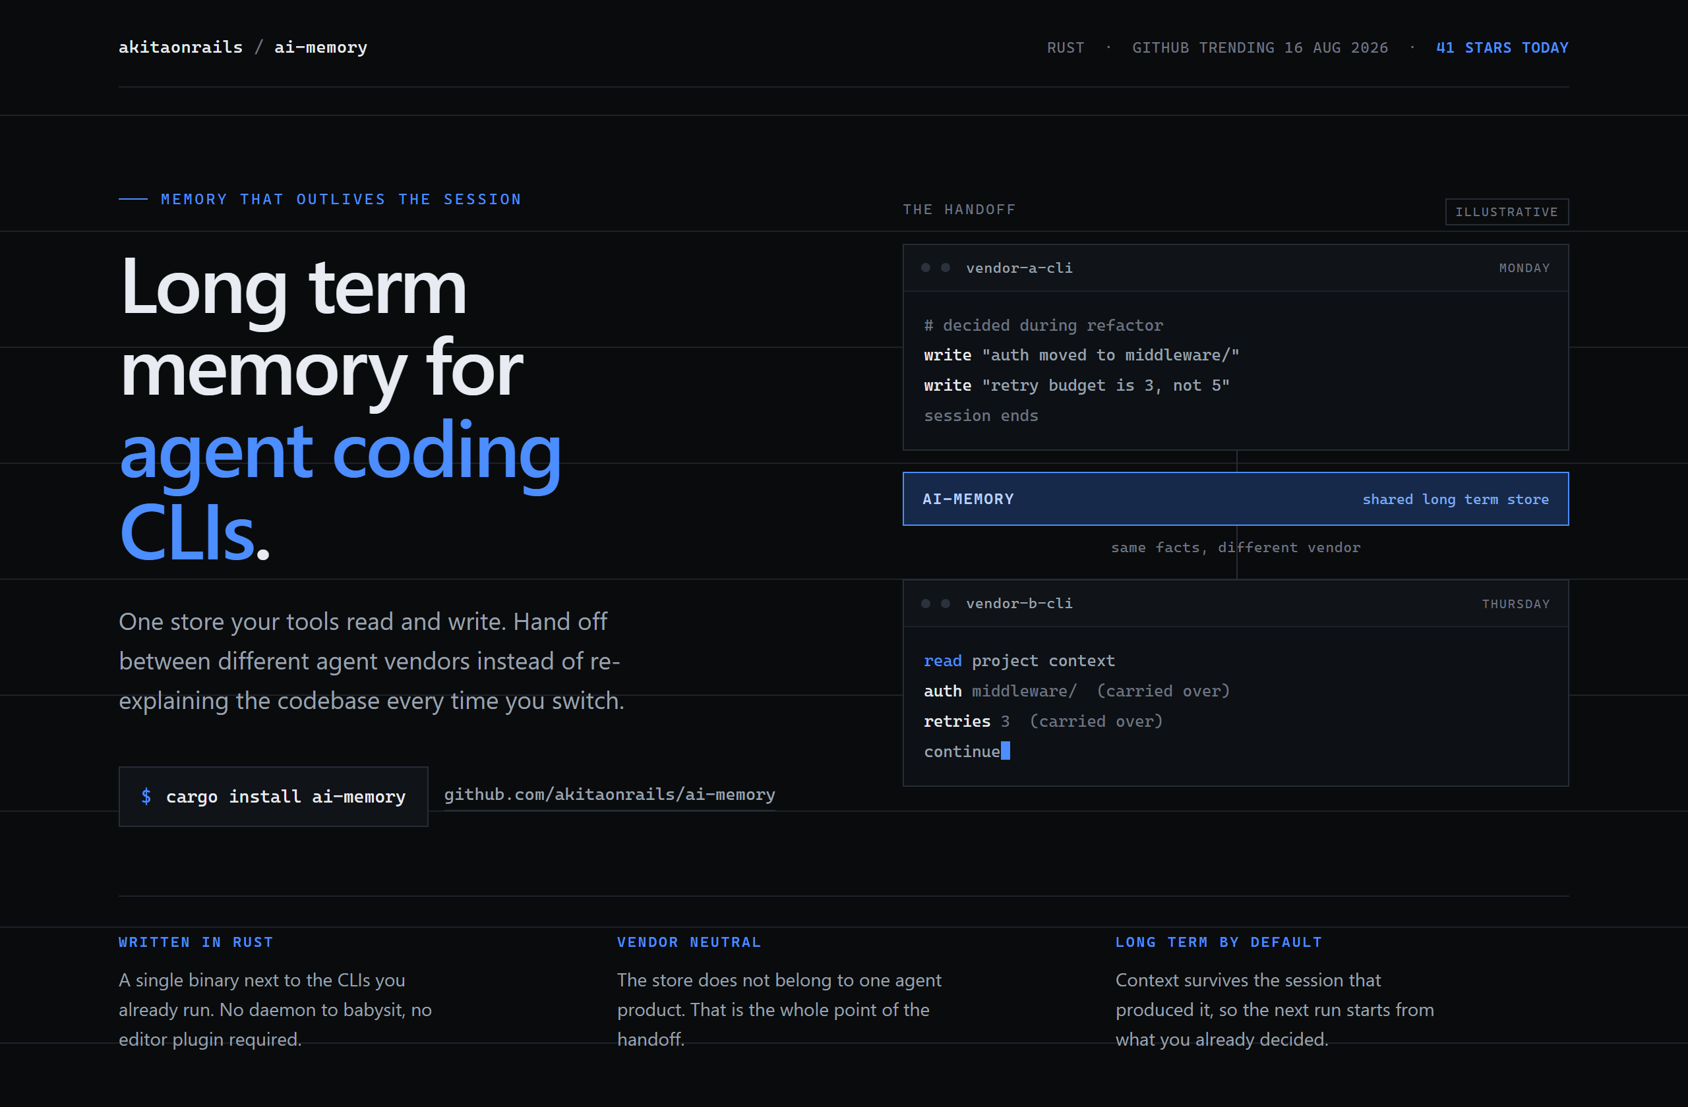Click the 'Context survives the session' description
The width and height of the screenshot is (1688, 1107).
(x=1275, y=1009)
